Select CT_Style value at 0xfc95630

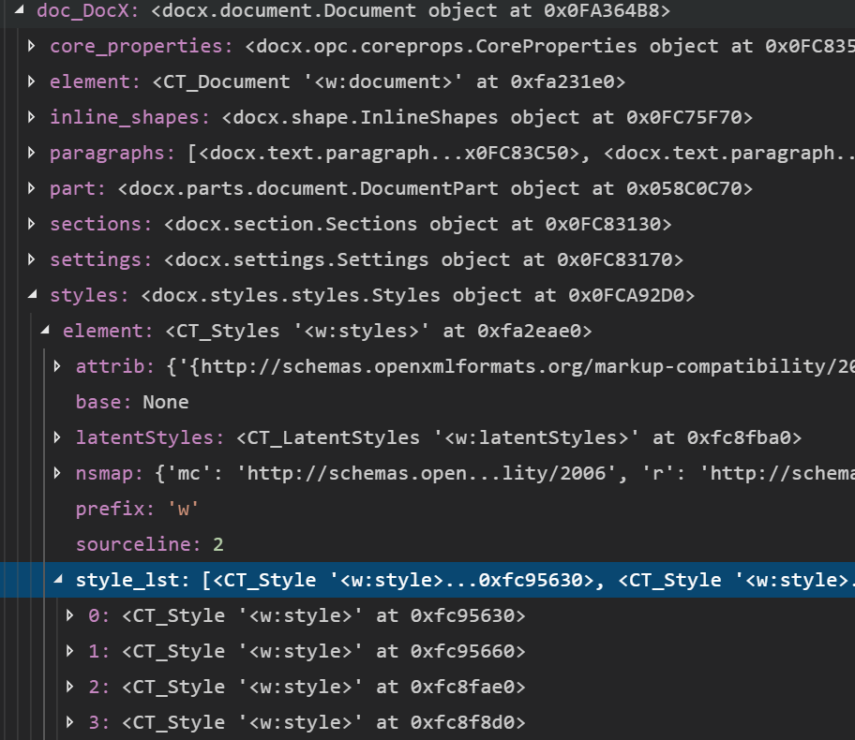pyautogui.click(x=323, y=615)
